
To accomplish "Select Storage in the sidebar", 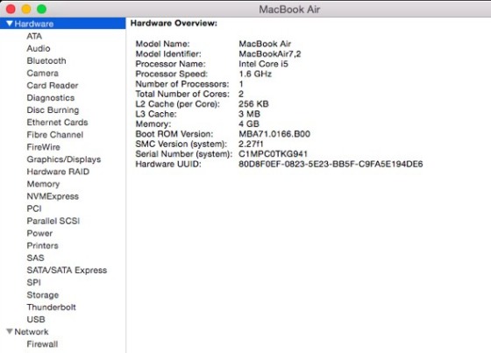I will [43, 295].
